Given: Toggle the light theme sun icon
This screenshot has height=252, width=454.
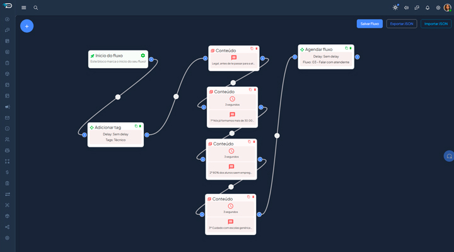Looking at the screenshot, I should click(395, 8).
